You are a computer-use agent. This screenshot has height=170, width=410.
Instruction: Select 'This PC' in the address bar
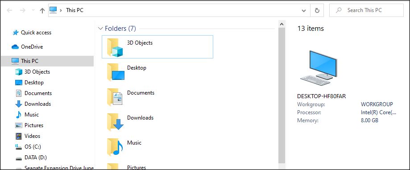click(75, 10)
